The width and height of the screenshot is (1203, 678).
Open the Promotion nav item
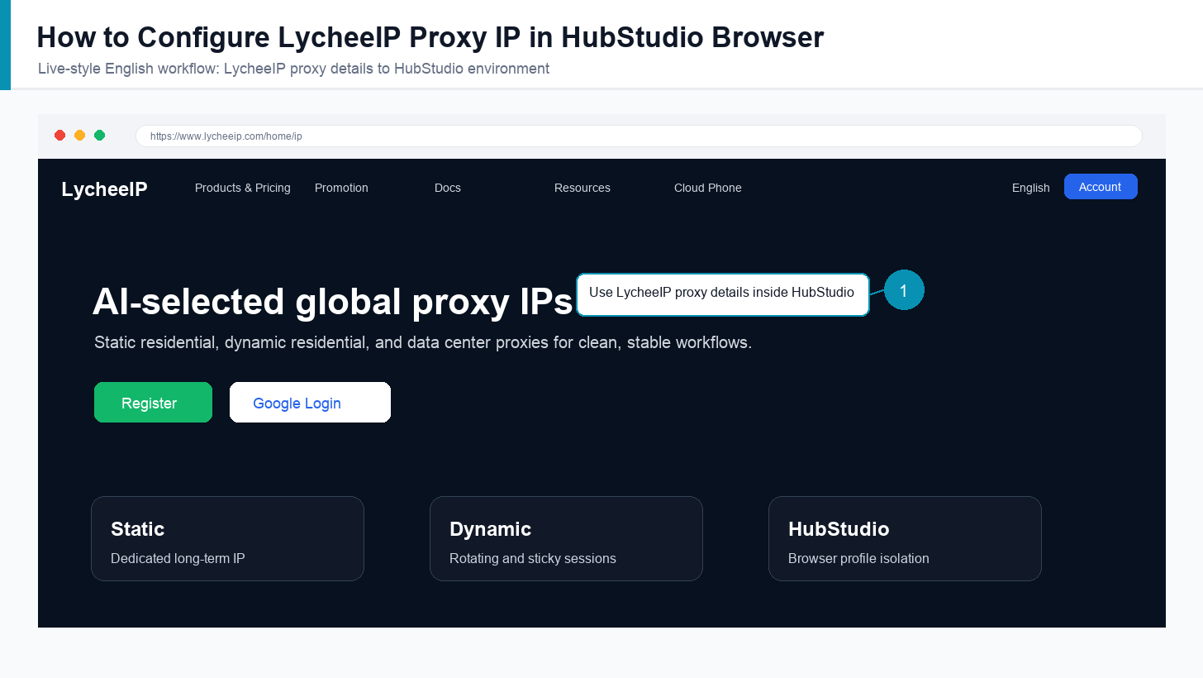(x=341, y=188)
